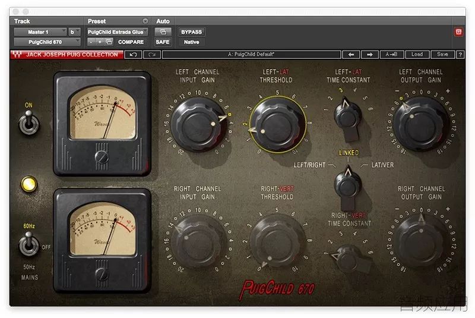The width and height of the screenshot is (475, 318).
Task: Click the Right Channel Output Gain knob
Action: pos(421,241)
